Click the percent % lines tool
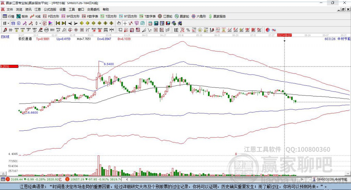This screenshot has width=351, height=190. (188, 30)
